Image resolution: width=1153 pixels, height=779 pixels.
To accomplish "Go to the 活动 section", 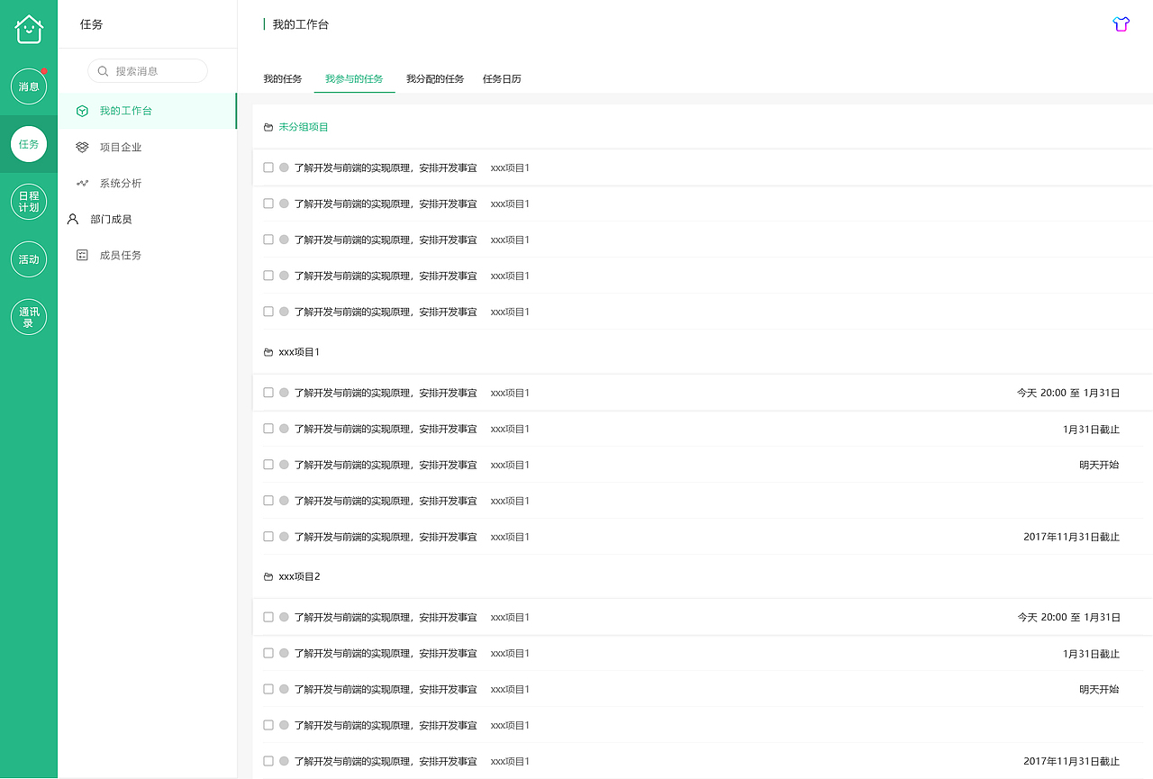I will coord(29,259).
